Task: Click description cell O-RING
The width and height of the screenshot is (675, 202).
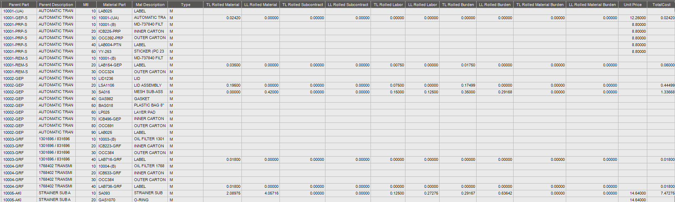Action: coord(150,200)
